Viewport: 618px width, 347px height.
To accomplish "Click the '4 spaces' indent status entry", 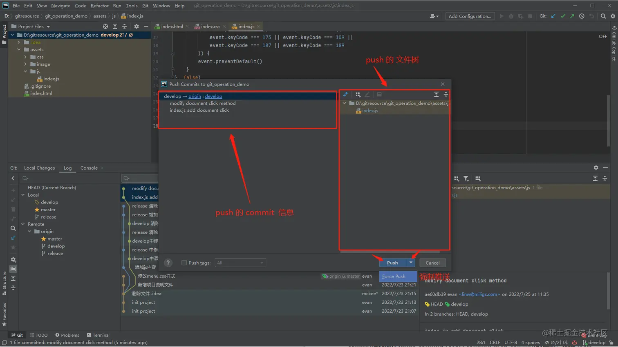I will (531, 343).
